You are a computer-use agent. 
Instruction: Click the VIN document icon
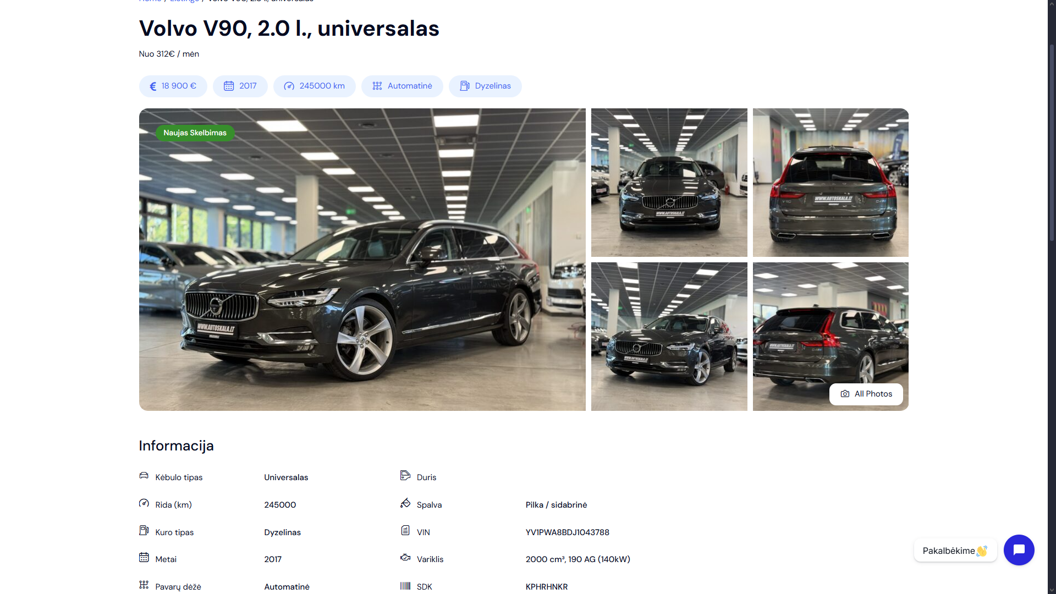(x=405, y=531)
